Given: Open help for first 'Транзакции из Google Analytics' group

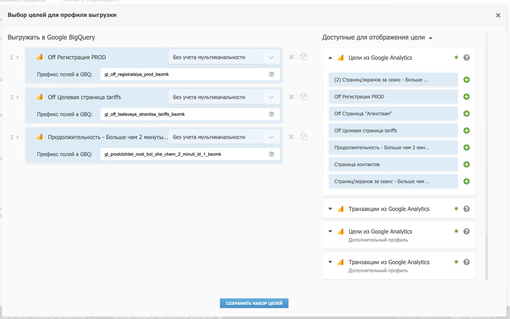Looking at the screenshot, I should (467, 209).
